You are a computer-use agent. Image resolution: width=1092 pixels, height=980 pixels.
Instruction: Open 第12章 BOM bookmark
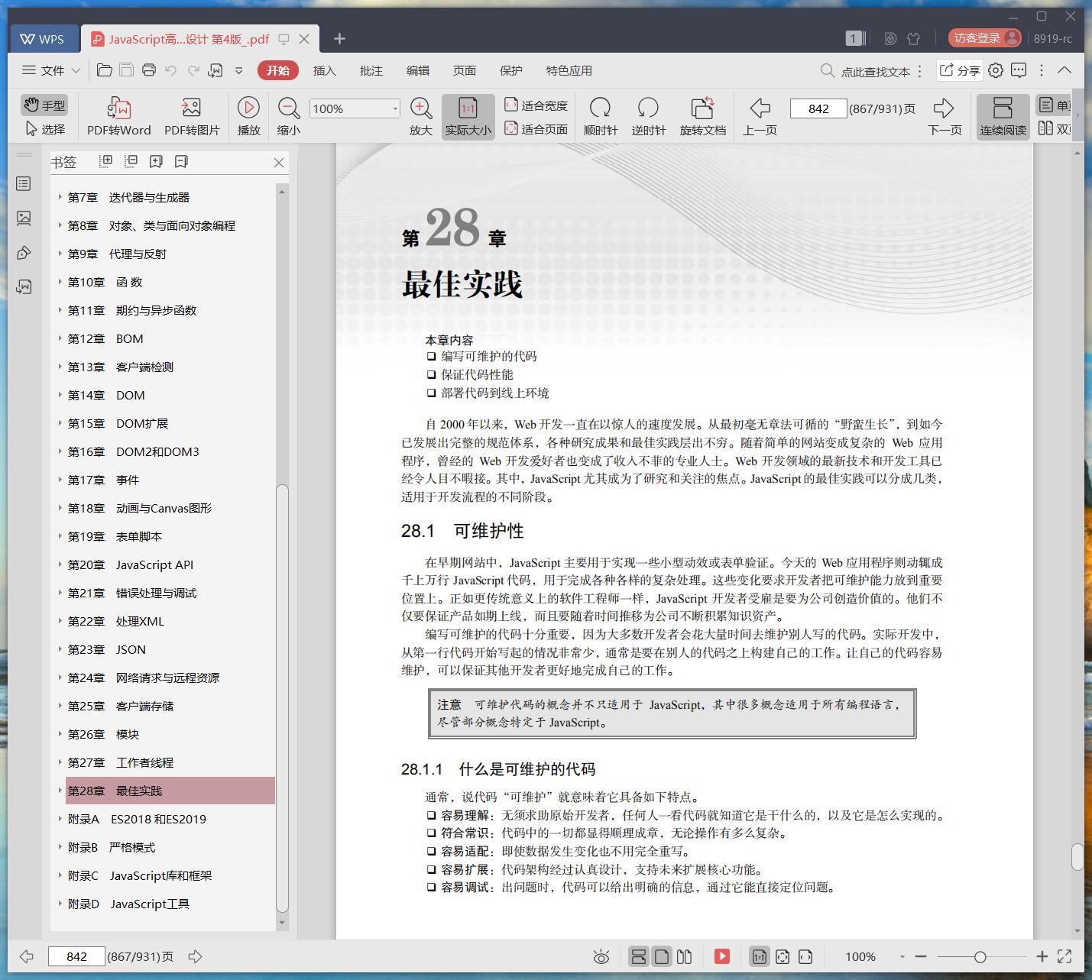105,338
